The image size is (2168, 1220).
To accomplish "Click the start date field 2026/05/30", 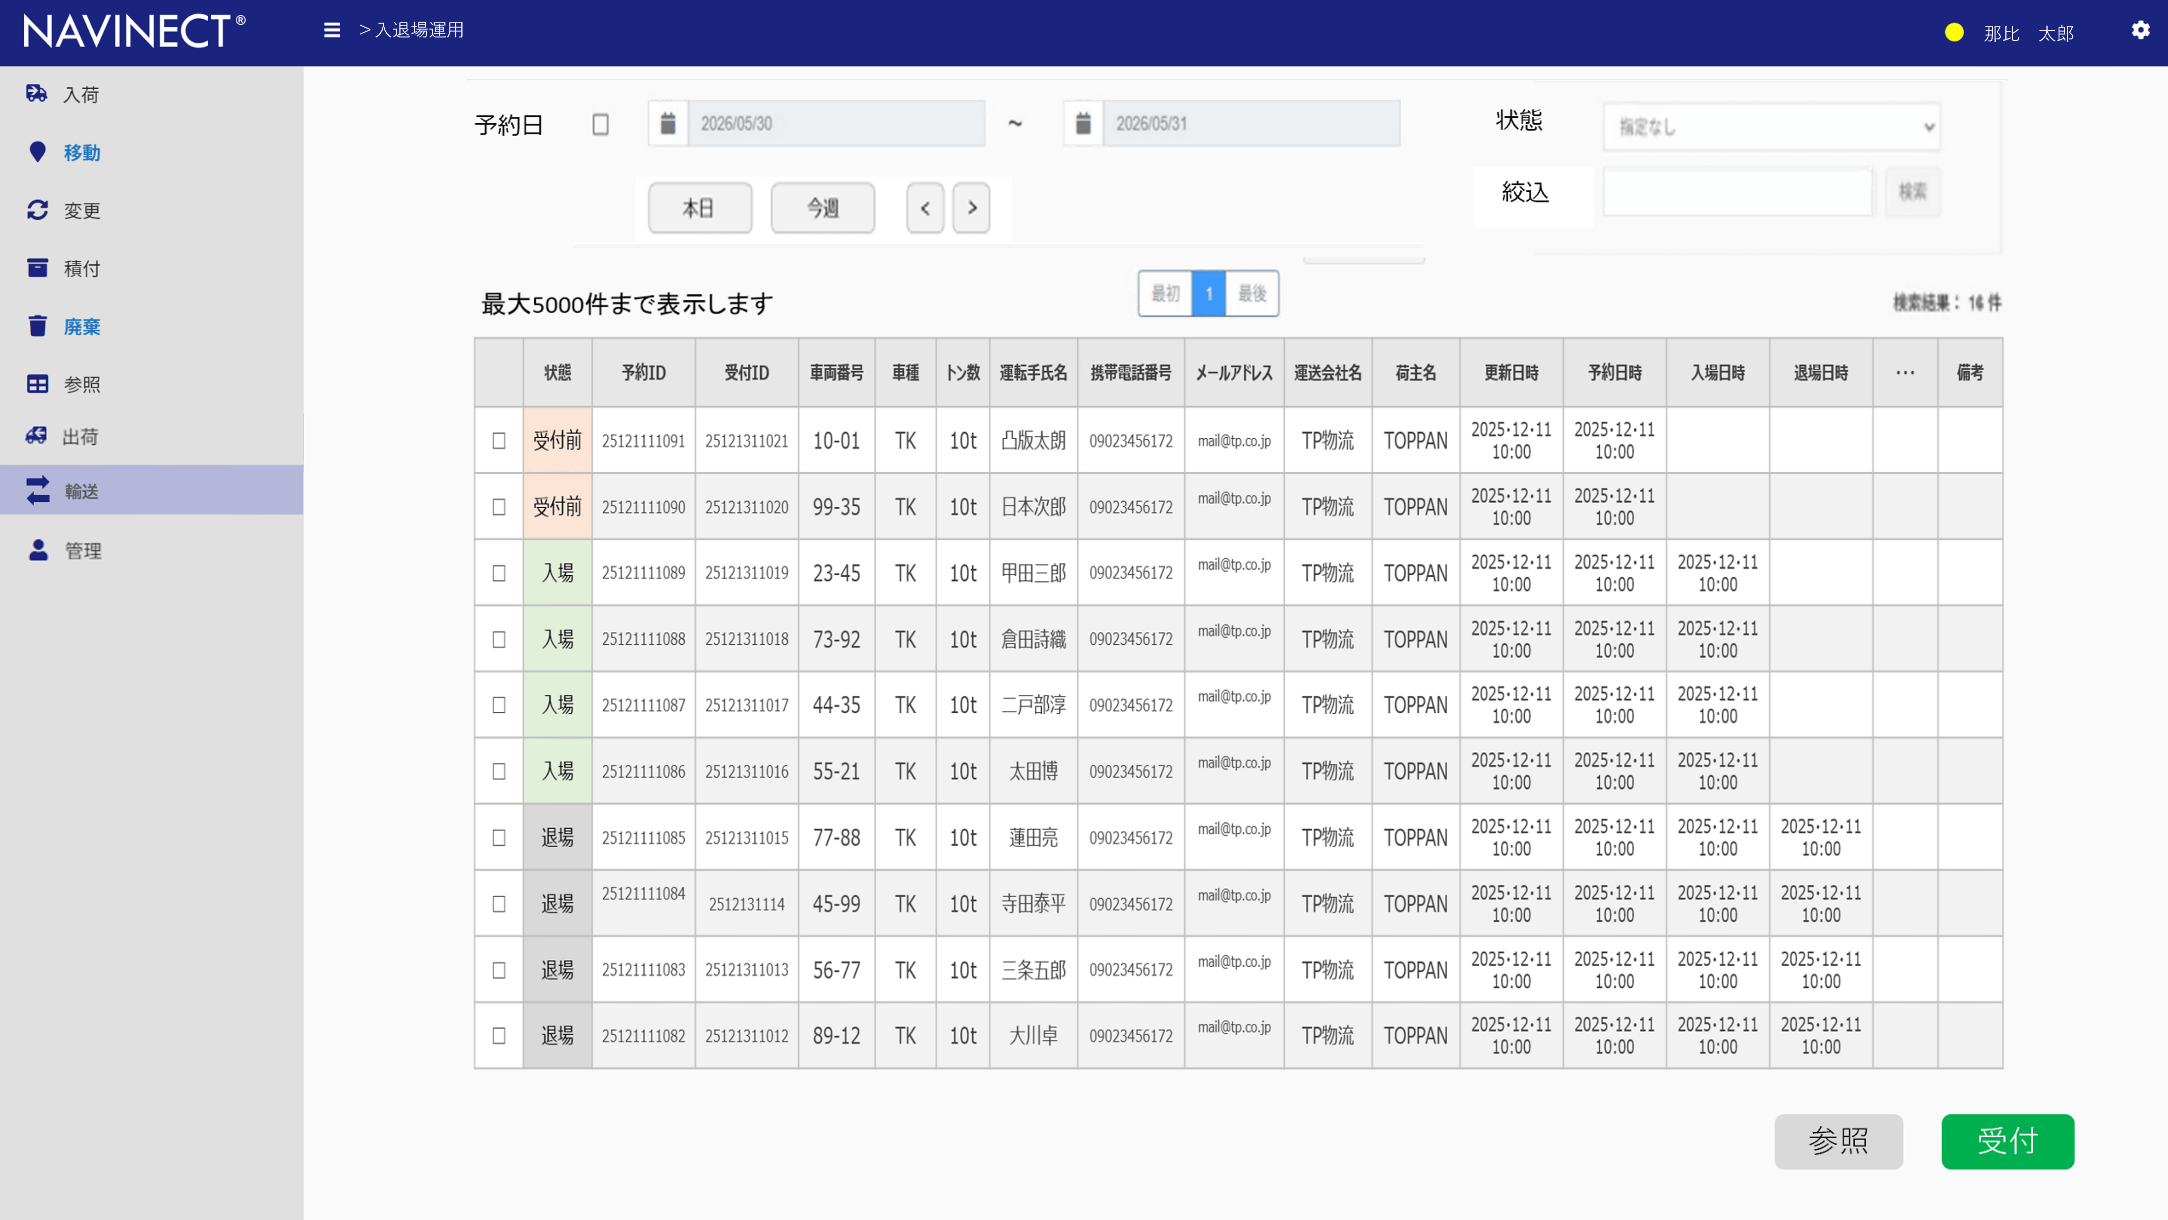I will pyautogui.click(x=837, y=124).
